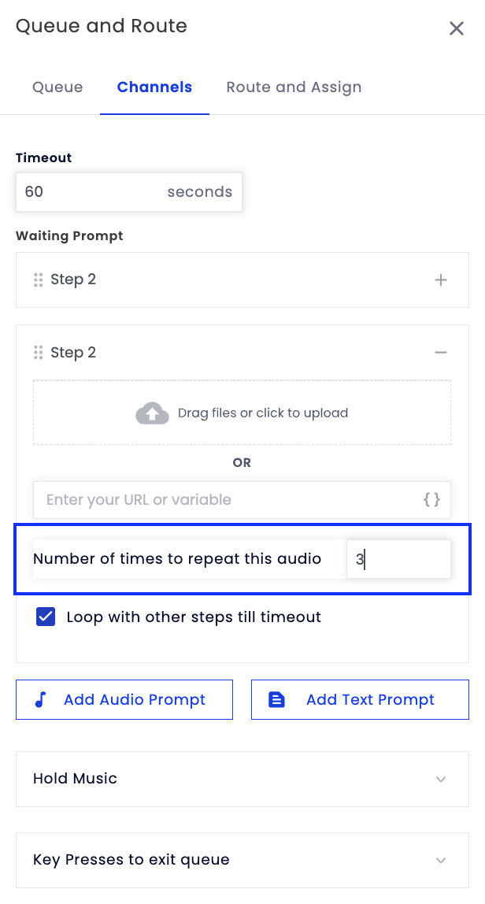The height and width of the screenshot is (904, 485).
Task: Click the Enter your URL or variable field
Action: pos(242,500)
